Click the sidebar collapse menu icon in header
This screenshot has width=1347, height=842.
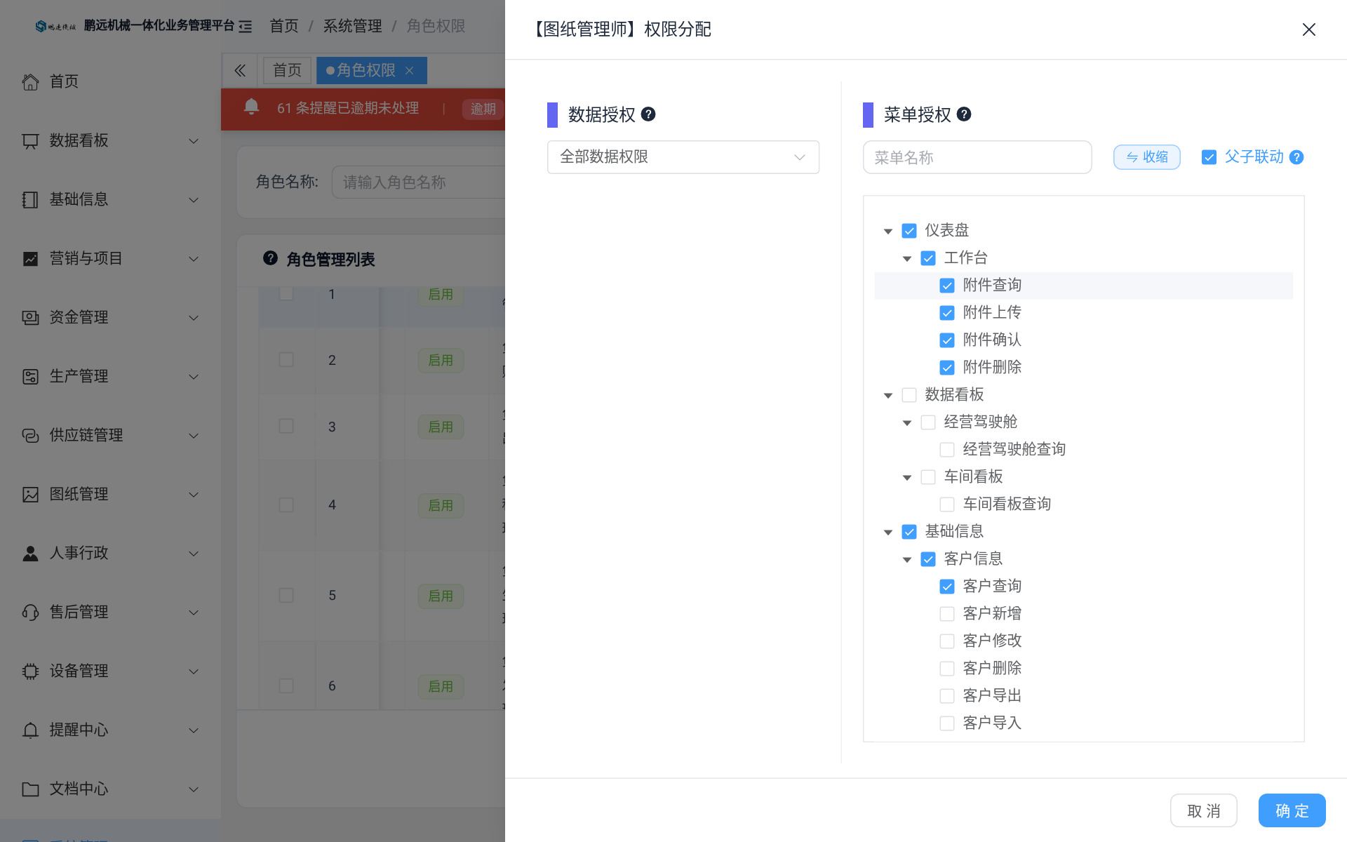(245, 27)
